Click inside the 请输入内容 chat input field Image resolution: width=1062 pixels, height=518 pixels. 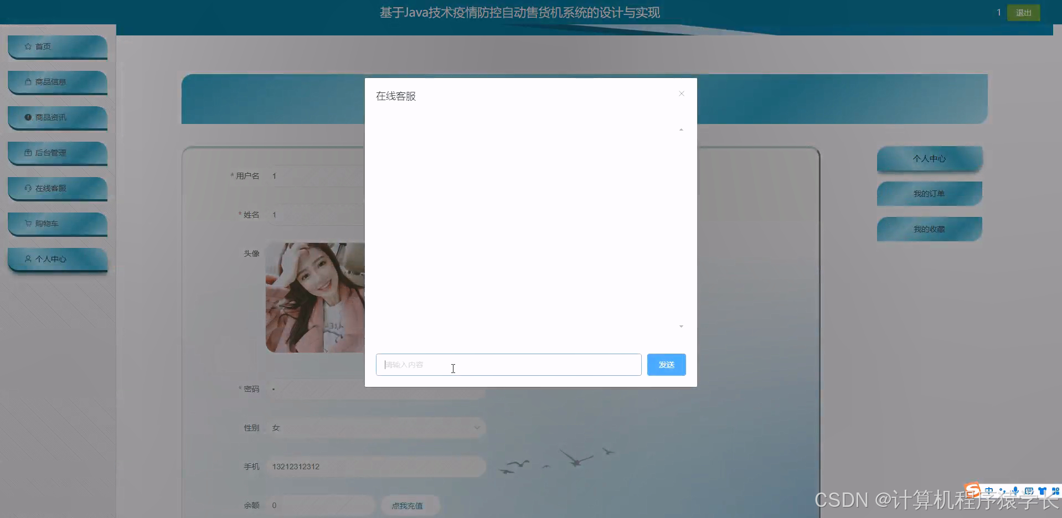(x=508, y=364)
